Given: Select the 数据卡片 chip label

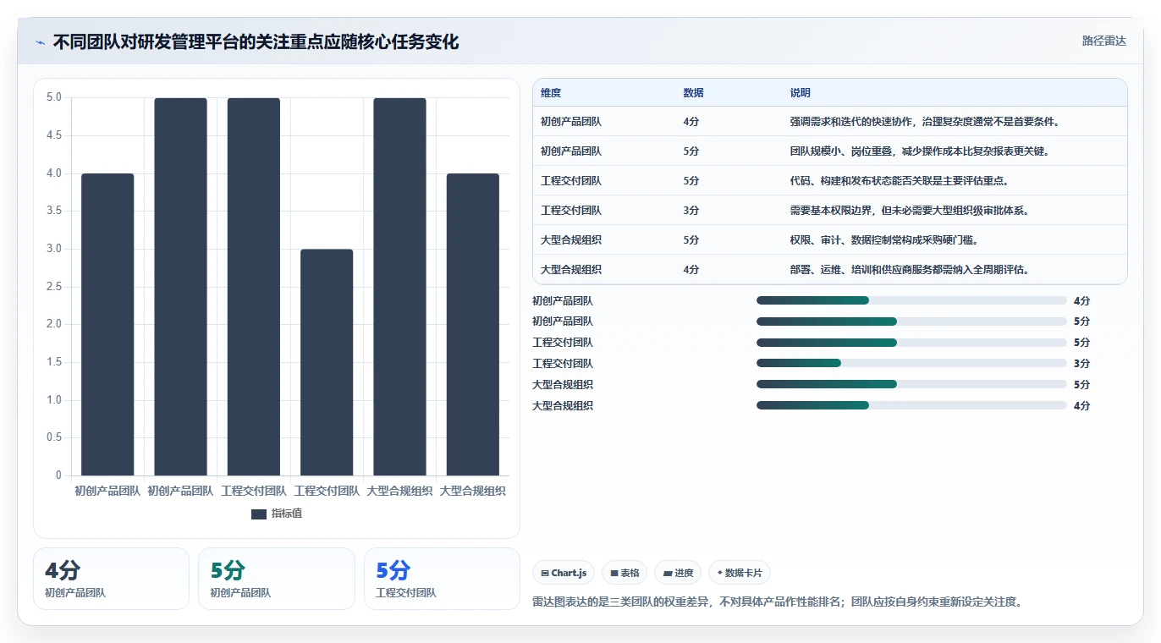Looking at the screenshot, I should pyautogui.click(x=744, y=574).
